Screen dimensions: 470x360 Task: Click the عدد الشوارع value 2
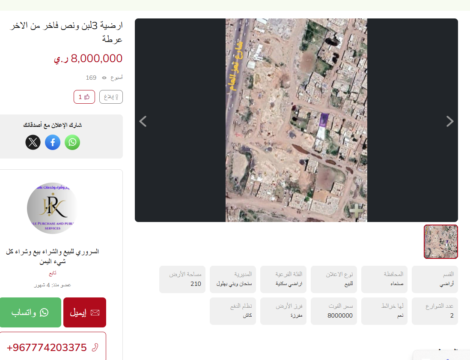(x=452, y=315)
